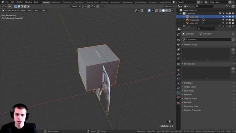Select Mball.023 in the outliner
236x133 pixels.
tap(194, 23)
